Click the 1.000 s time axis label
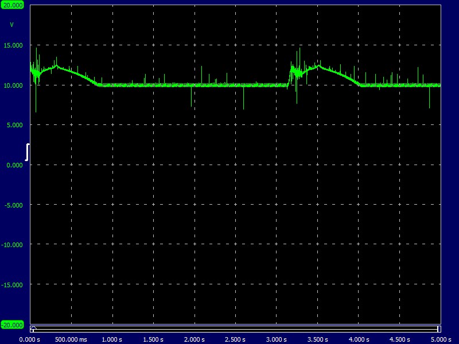 (112, 339)
